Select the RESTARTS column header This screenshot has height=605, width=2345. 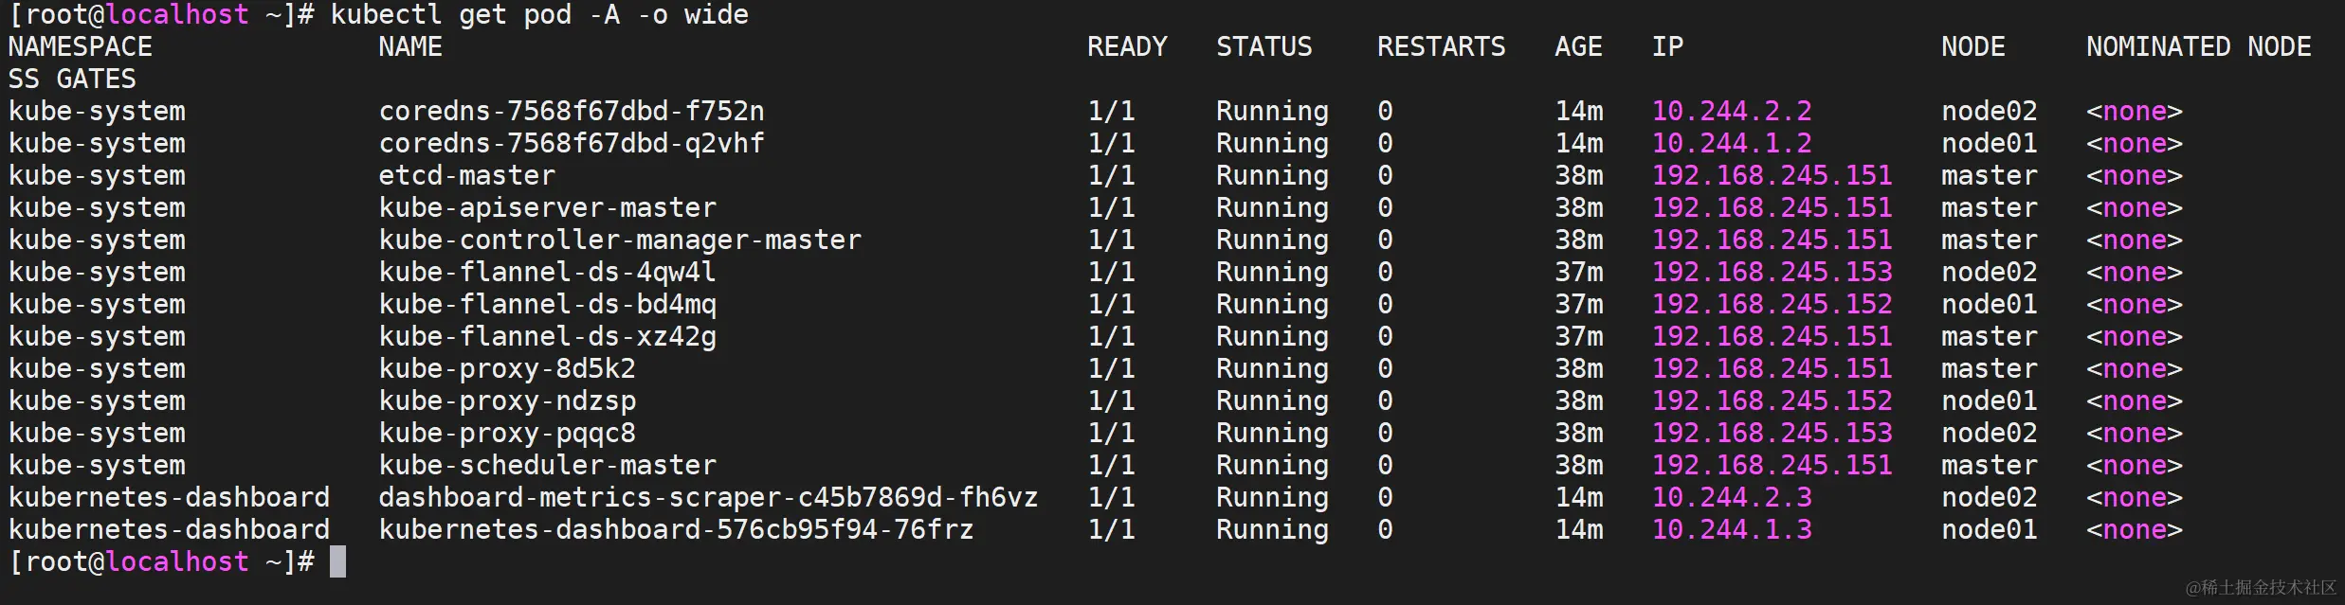click(1441, 46)
